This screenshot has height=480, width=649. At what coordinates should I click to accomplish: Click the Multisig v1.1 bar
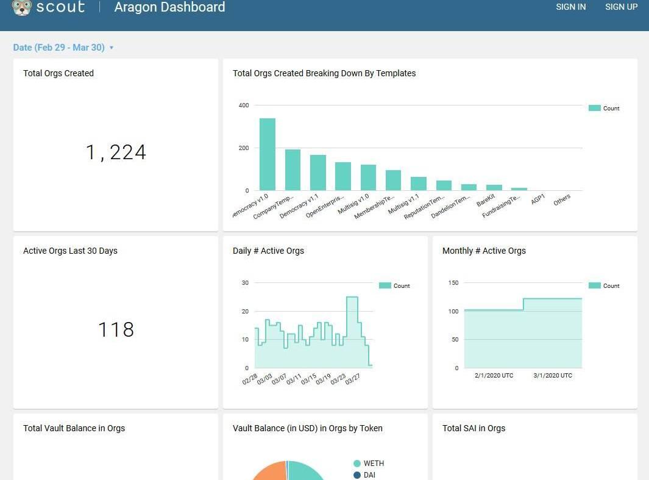[419, 184]
